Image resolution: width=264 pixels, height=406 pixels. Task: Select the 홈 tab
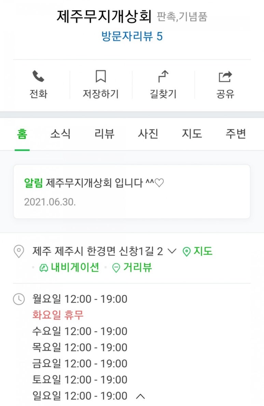point(22,134)
